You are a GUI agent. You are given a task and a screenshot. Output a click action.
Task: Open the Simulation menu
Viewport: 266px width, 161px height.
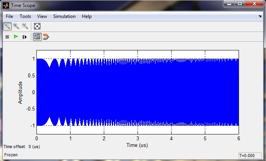pos(64,16)
